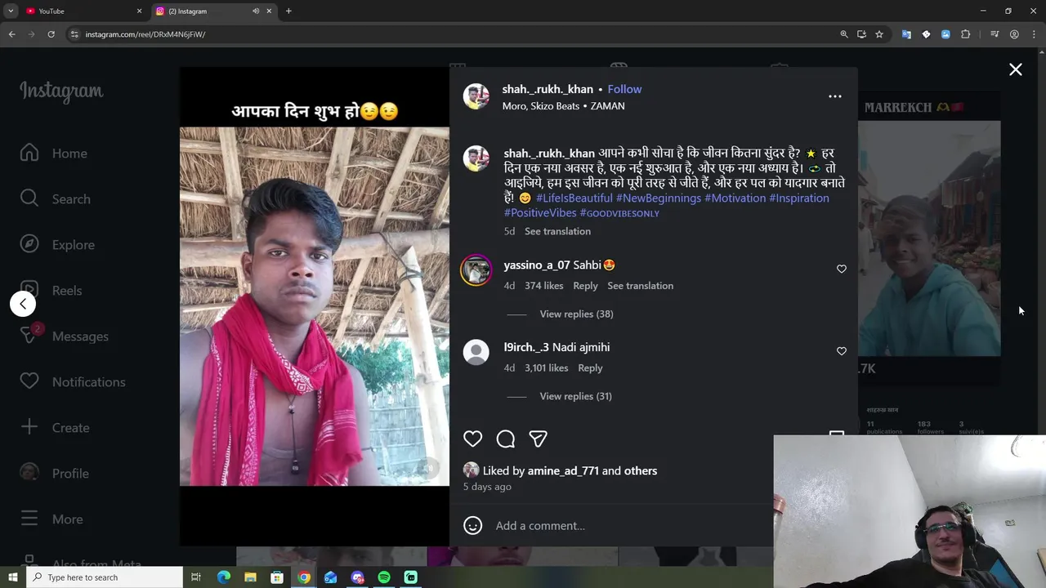
Task: Like l9irch._3's Nadi ajmihi comment
Action: [x=841, y=351]
